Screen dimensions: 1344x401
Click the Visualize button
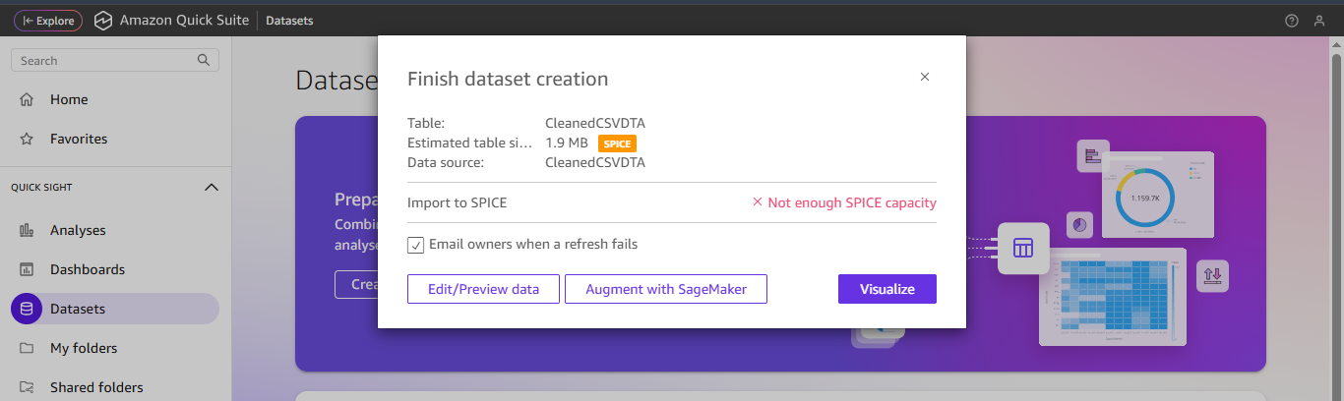[887, 289]
